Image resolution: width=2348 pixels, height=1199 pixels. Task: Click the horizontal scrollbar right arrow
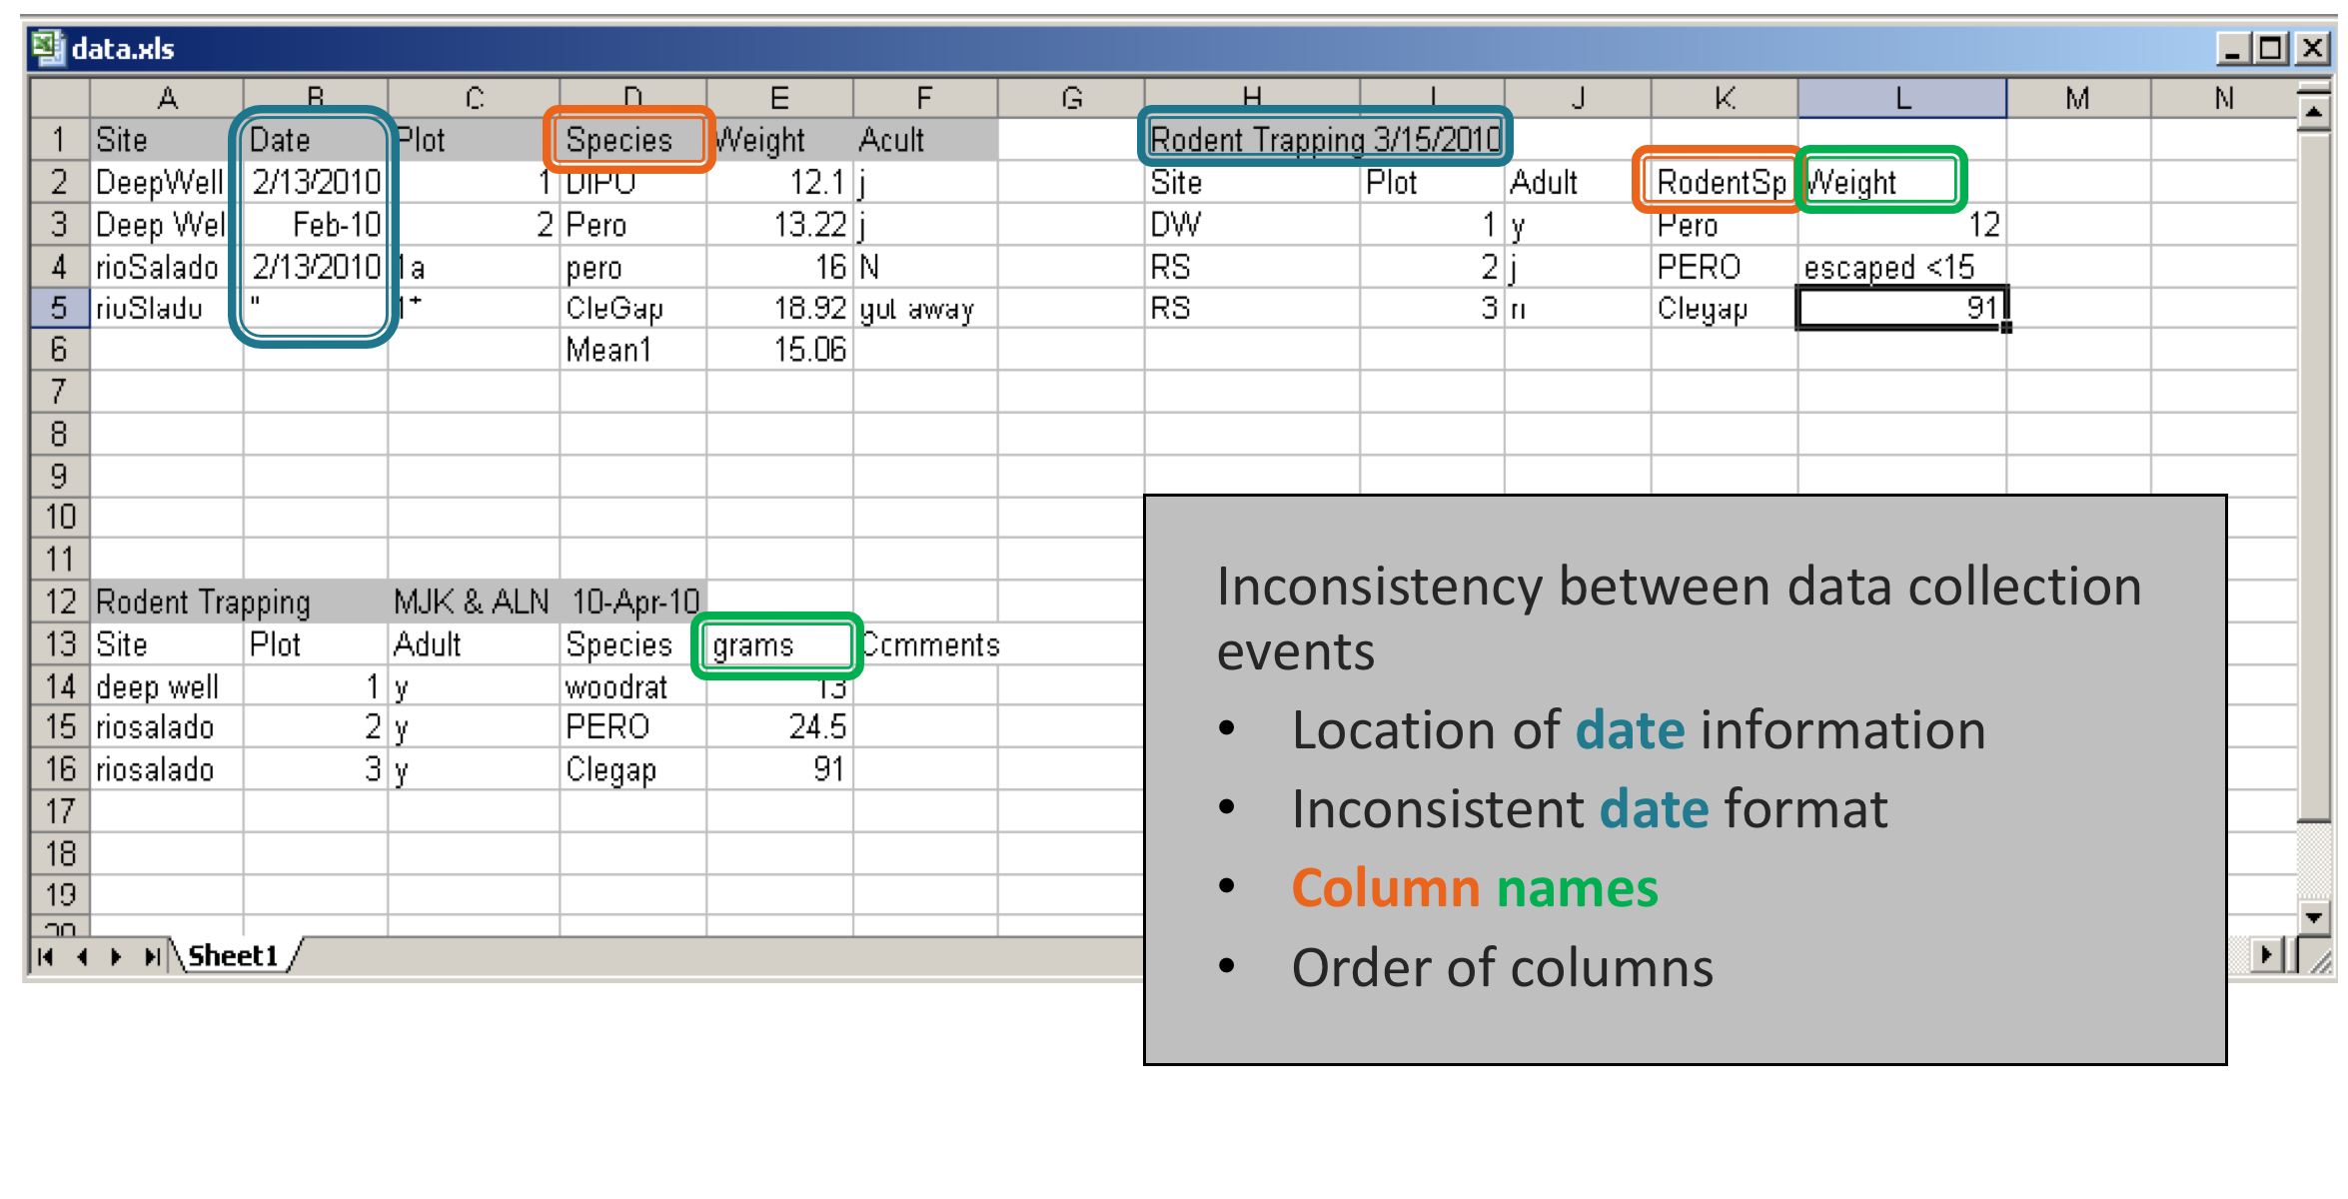coord(2266,956)
